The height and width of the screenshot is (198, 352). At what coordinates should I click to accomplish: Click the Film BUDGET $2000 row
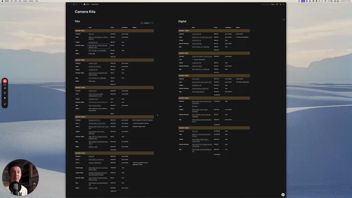click(x=114, y=117)
